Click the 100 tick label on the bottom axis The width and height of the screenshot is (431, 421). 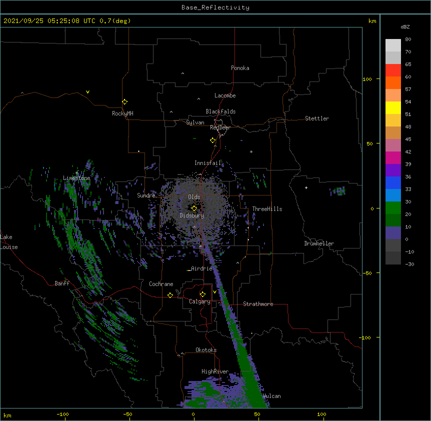[x=321, y=414]
